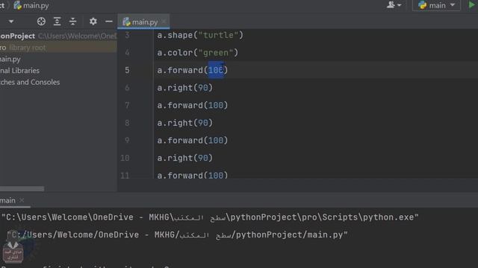The height and width of the screenshot is (268, 478).
Task: Click a.forward(100) on line 11
Action: [193, 175]
